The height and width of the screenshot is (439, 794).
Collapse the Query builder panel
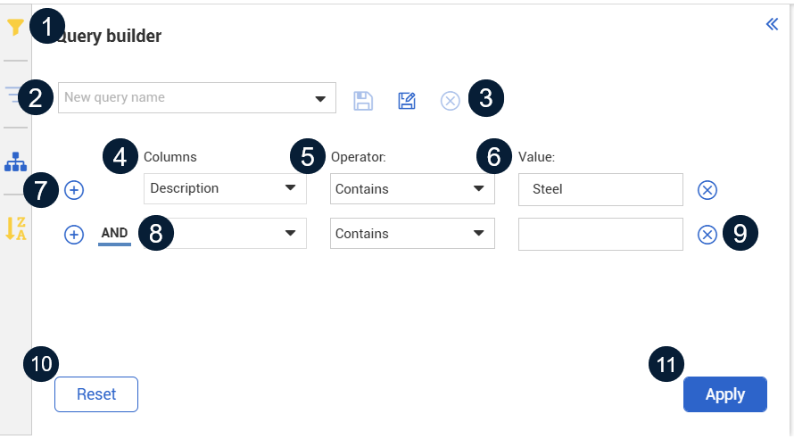point(773,24)
